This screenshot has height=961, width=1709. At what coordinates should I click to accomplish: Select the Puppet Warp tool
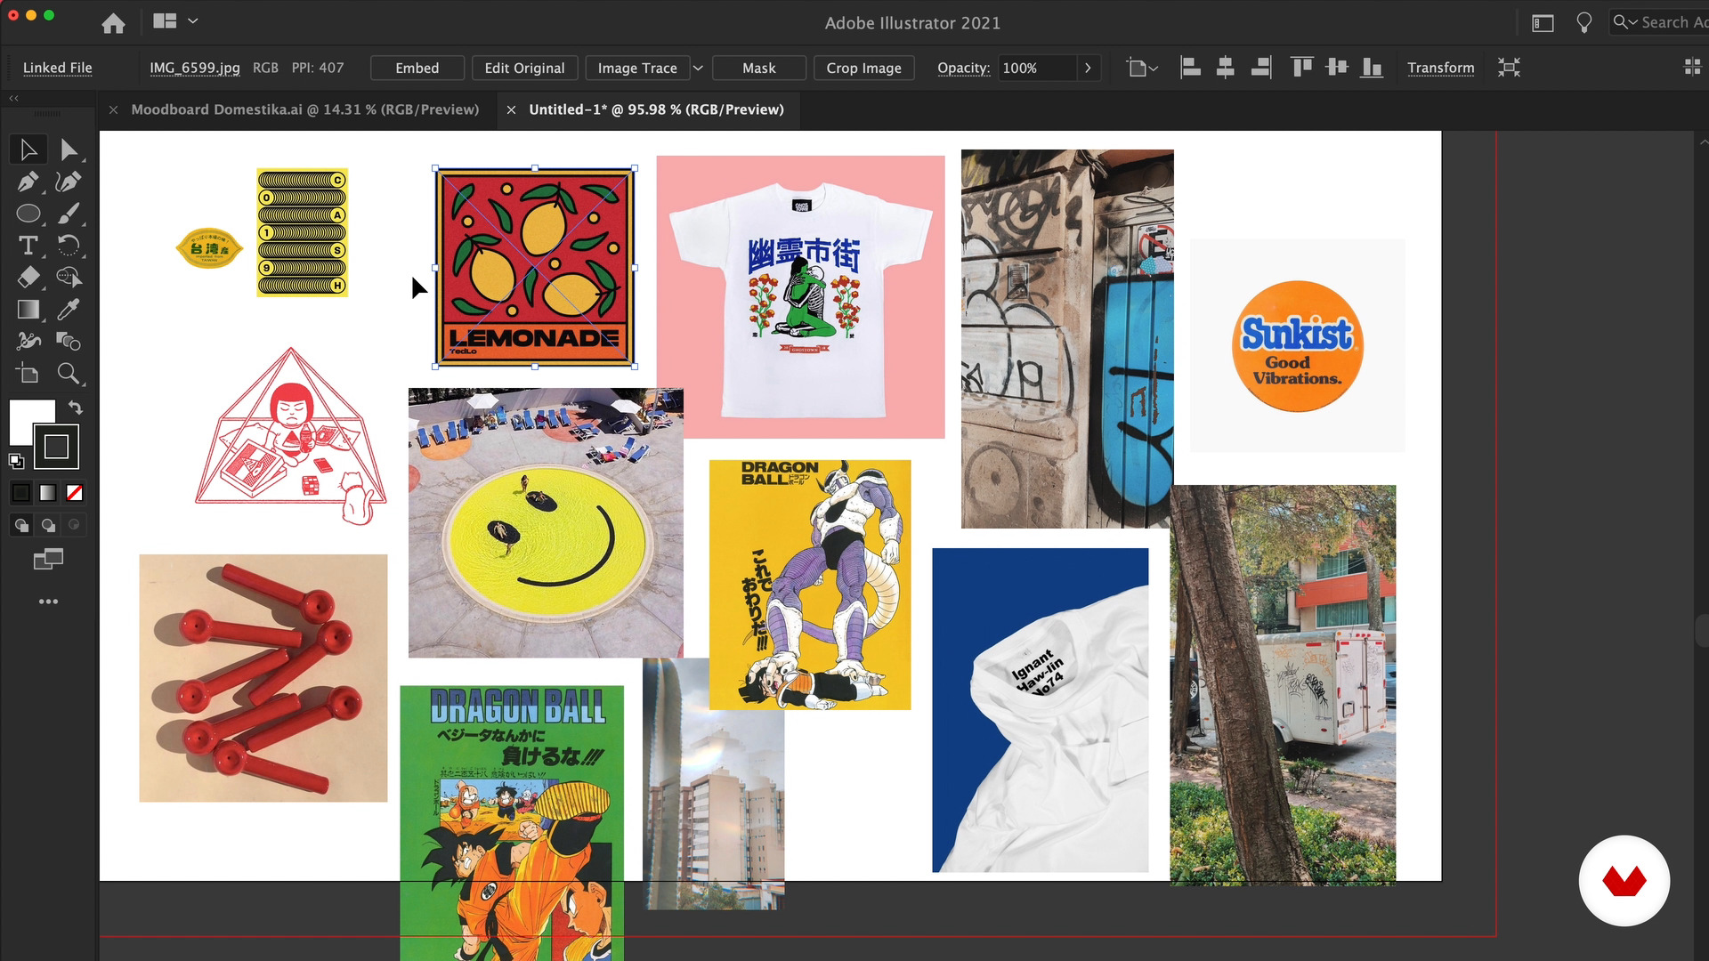click(28, 342)
